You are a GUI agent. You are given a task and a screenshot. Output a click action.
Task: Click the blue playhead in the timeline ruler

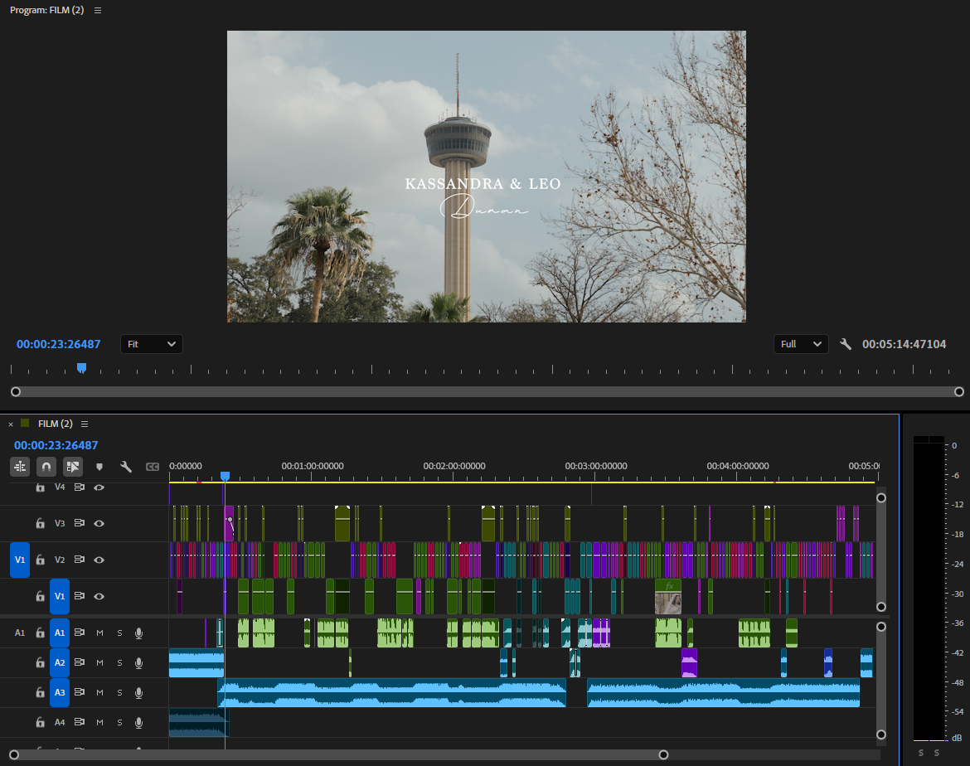point(226,475)
